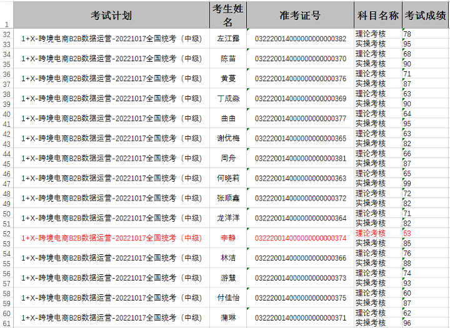Click the red 理论考核 cell in row 52
This screenshot has height=328, width=450.
pyautogui.click(x=378, y=233)
